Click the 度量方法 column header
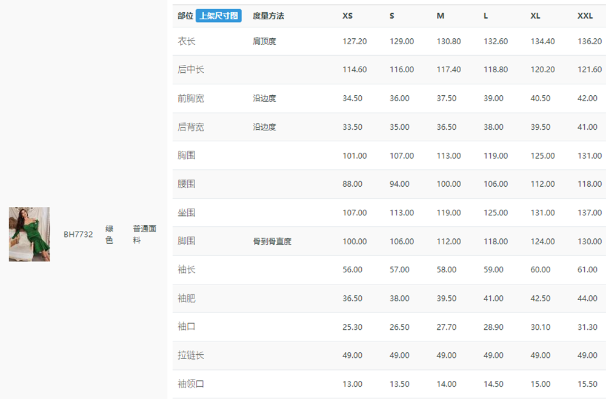This screenshot has width=606, height=399. point(268,16)
